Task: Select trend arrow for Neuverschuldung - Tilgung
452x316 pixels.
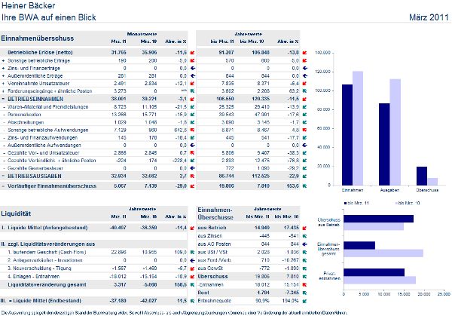Action: pyautogui.click(x=193, y=268)
